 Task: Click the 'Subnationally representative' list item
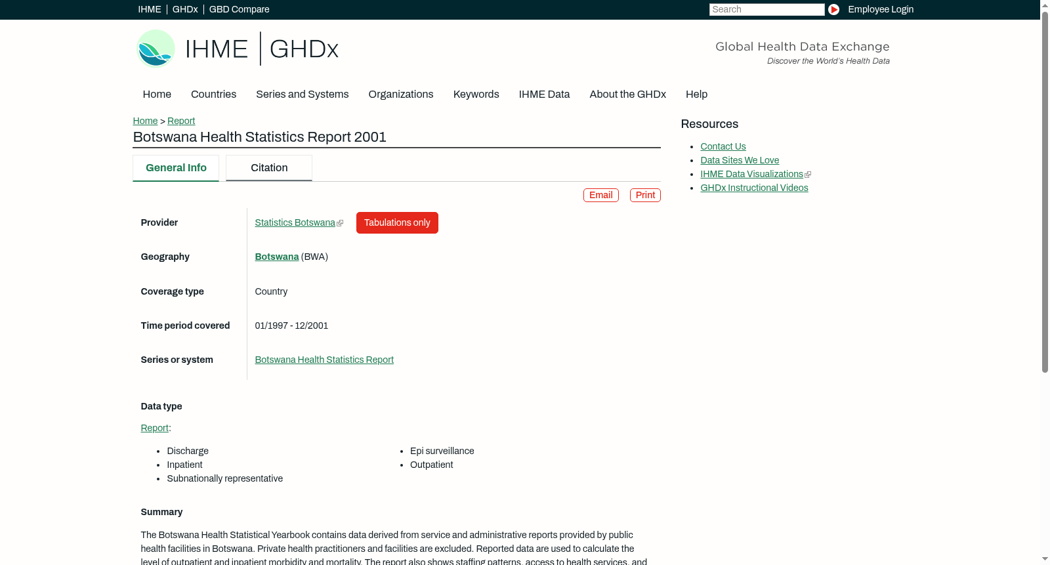coord(224,478)
